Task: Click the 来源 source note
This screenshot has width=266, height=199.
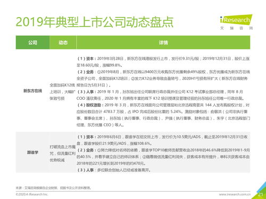Action: [x=54, y=188]
